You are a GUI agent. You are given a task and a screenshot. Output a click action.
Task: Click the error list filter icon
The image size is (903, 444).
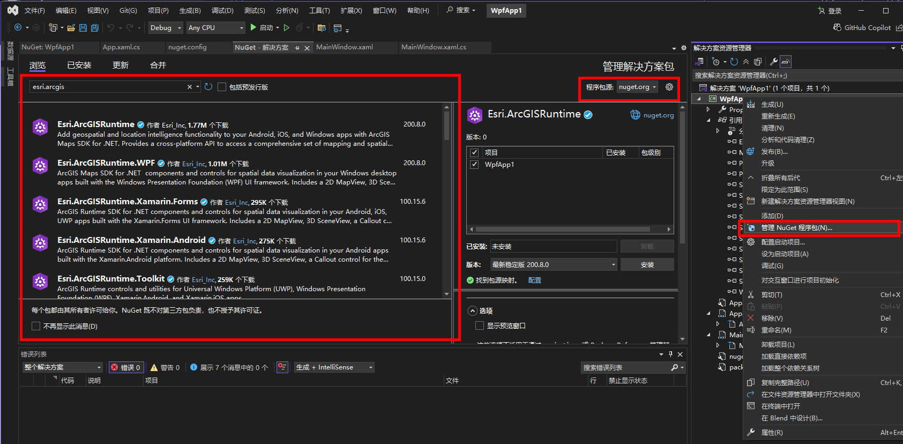click(282, 367)
